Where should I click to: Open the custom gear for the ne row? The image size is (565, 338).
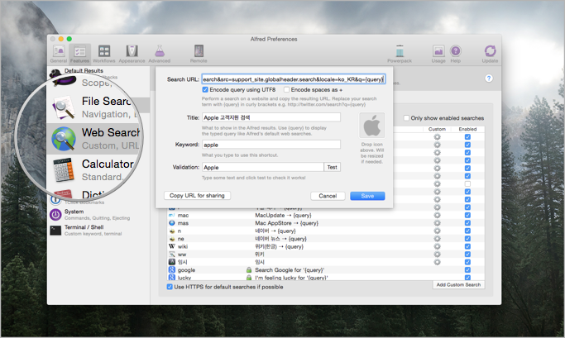coord(437,239)
